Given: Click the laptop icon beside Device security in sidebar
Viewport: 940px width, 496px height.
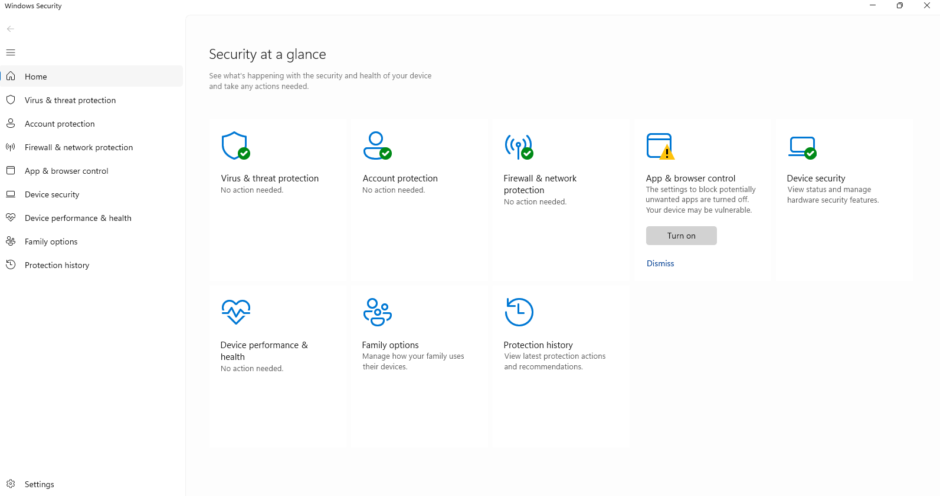Looking at the screenshot, I should (11, 194).
